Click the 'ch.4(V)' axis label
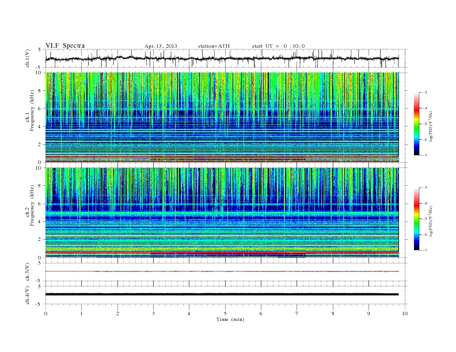The image size is (456, 352). (28, 295)
